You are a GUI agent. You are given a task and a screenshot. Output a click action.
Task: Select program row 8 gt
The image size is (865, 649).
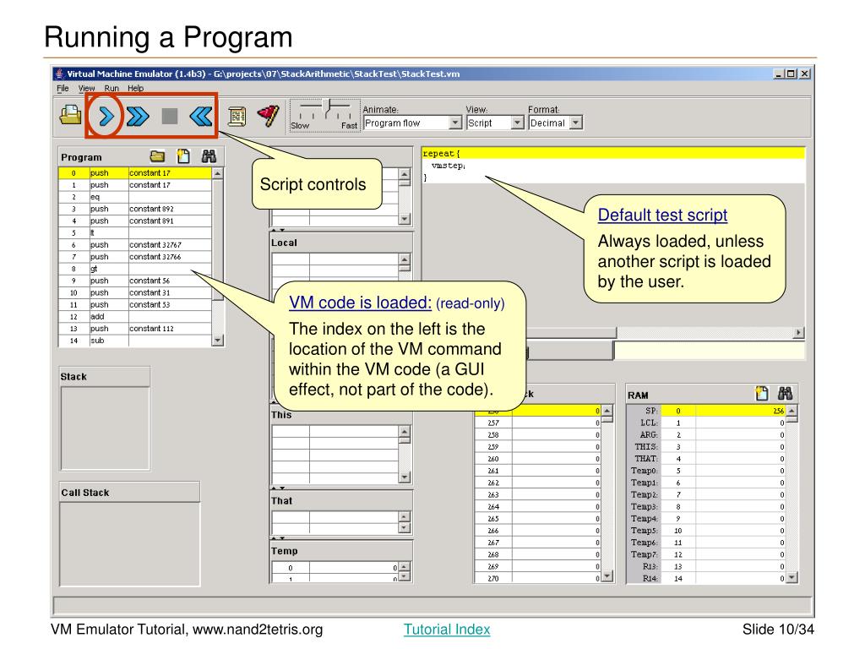point(134,269)
